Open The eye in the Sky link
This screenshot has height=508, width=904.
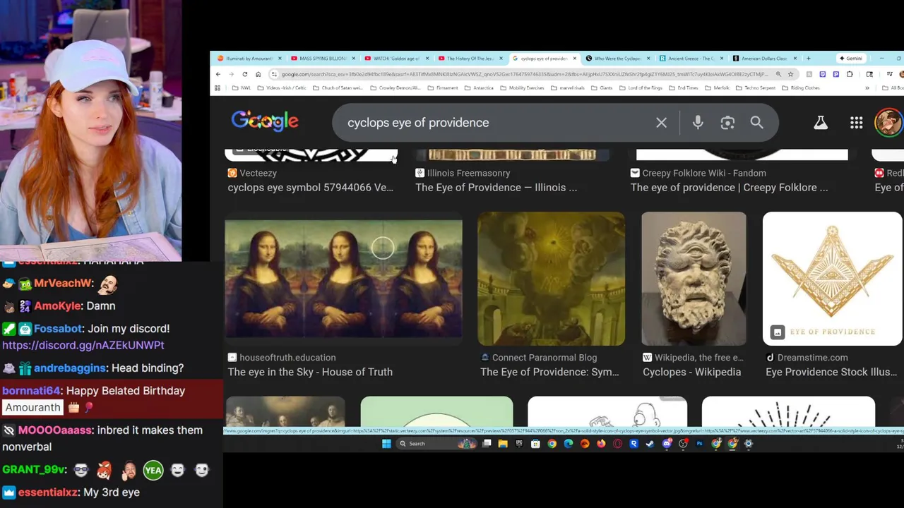(310, 372)
